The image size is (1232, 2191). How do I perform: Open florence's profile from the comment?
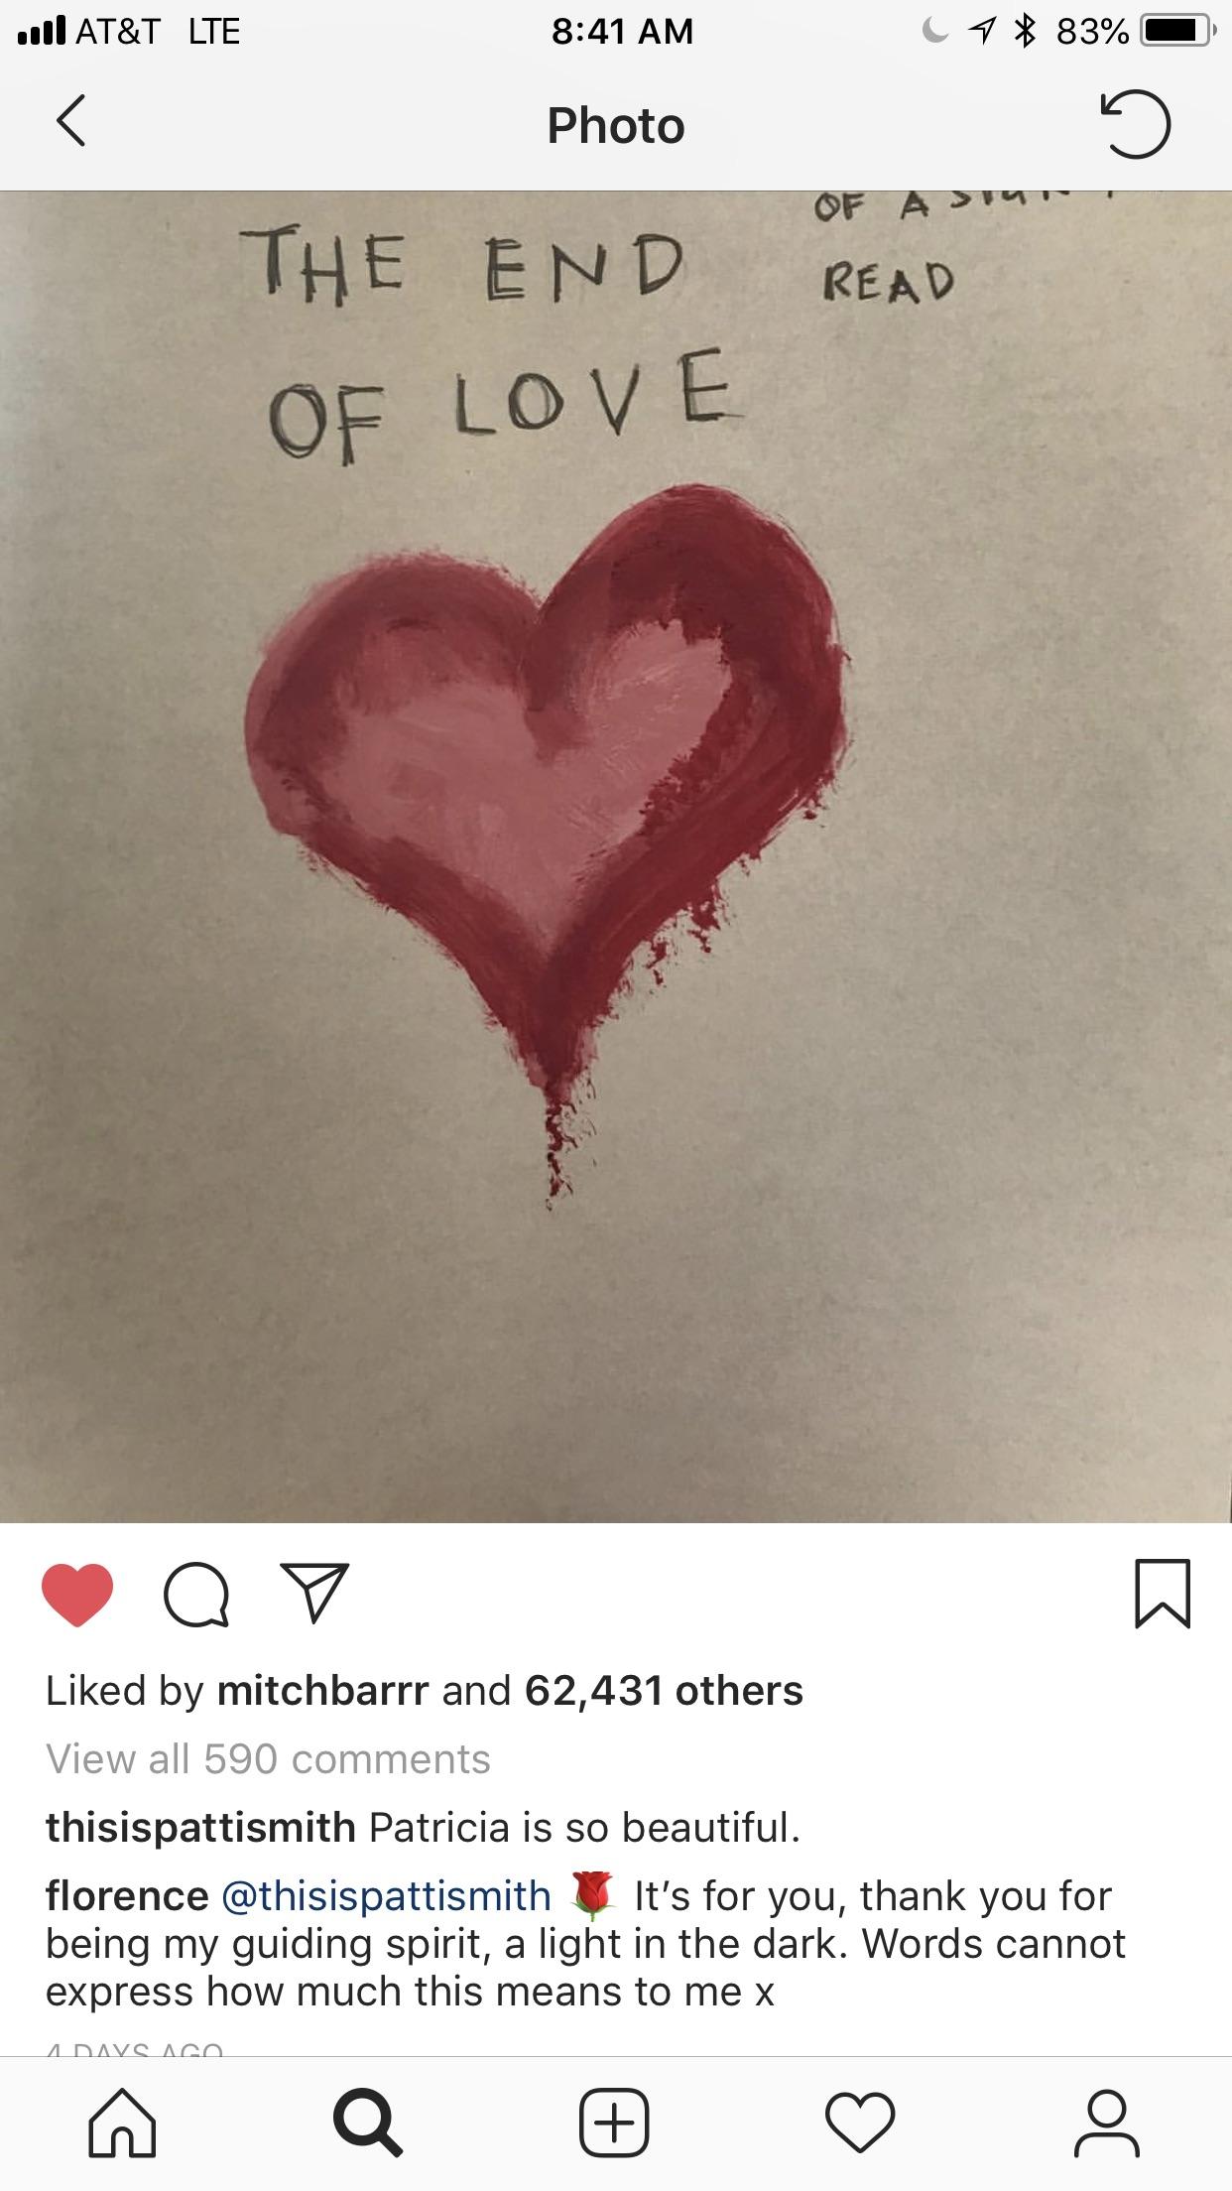tap(127, 1896)
